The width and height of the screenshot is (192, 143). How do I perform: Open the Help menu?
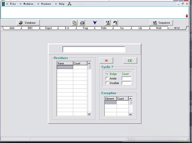(62, 4)
